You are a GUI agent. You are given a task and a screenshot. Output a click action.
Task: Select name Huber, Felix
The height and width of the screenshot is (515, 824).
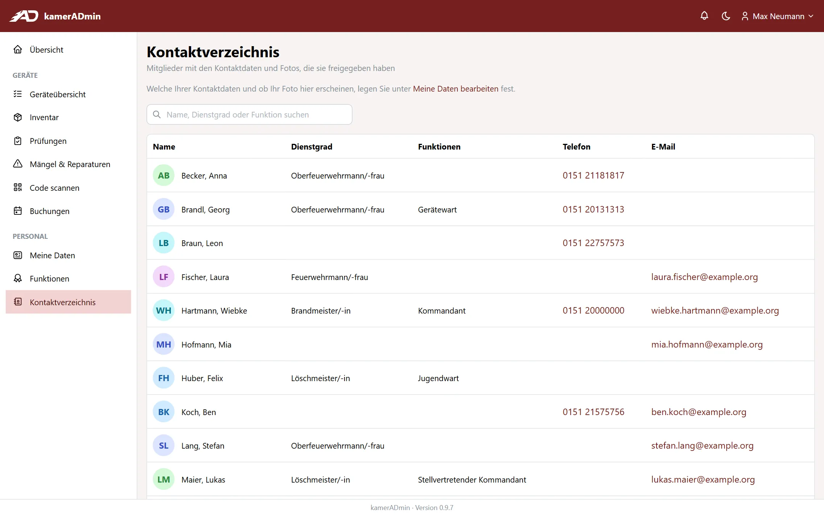pos(202,378)
